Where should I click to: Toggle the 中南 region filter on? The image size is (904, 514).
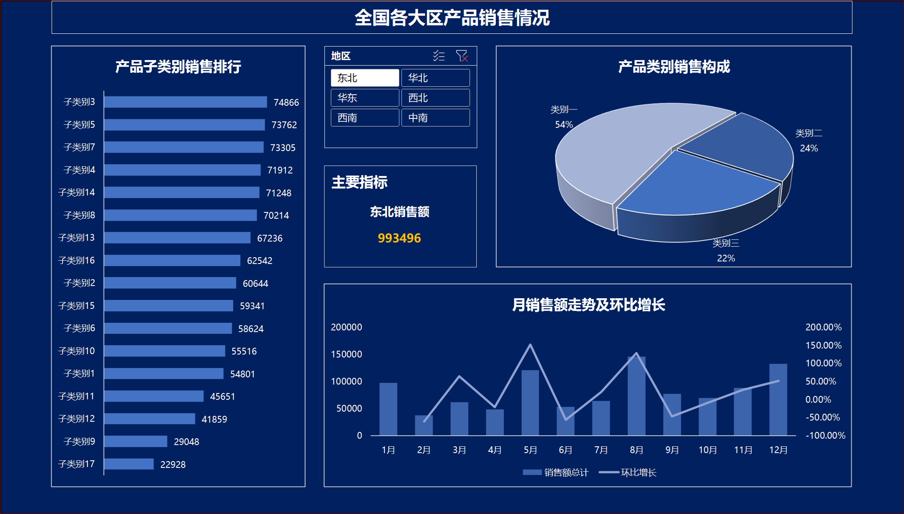tap(435, 118)
